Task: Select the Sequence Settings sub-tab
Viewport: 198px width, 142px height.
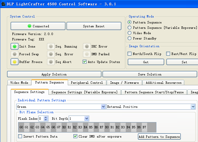Action: tap(29, 92)
